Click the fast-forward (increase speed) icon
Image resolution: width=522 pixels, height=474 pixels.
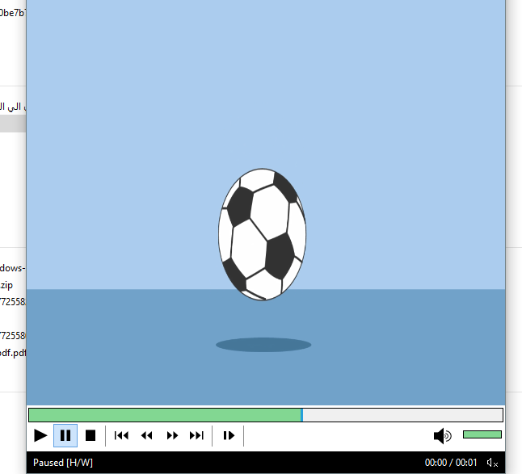[x=172, y=436]
